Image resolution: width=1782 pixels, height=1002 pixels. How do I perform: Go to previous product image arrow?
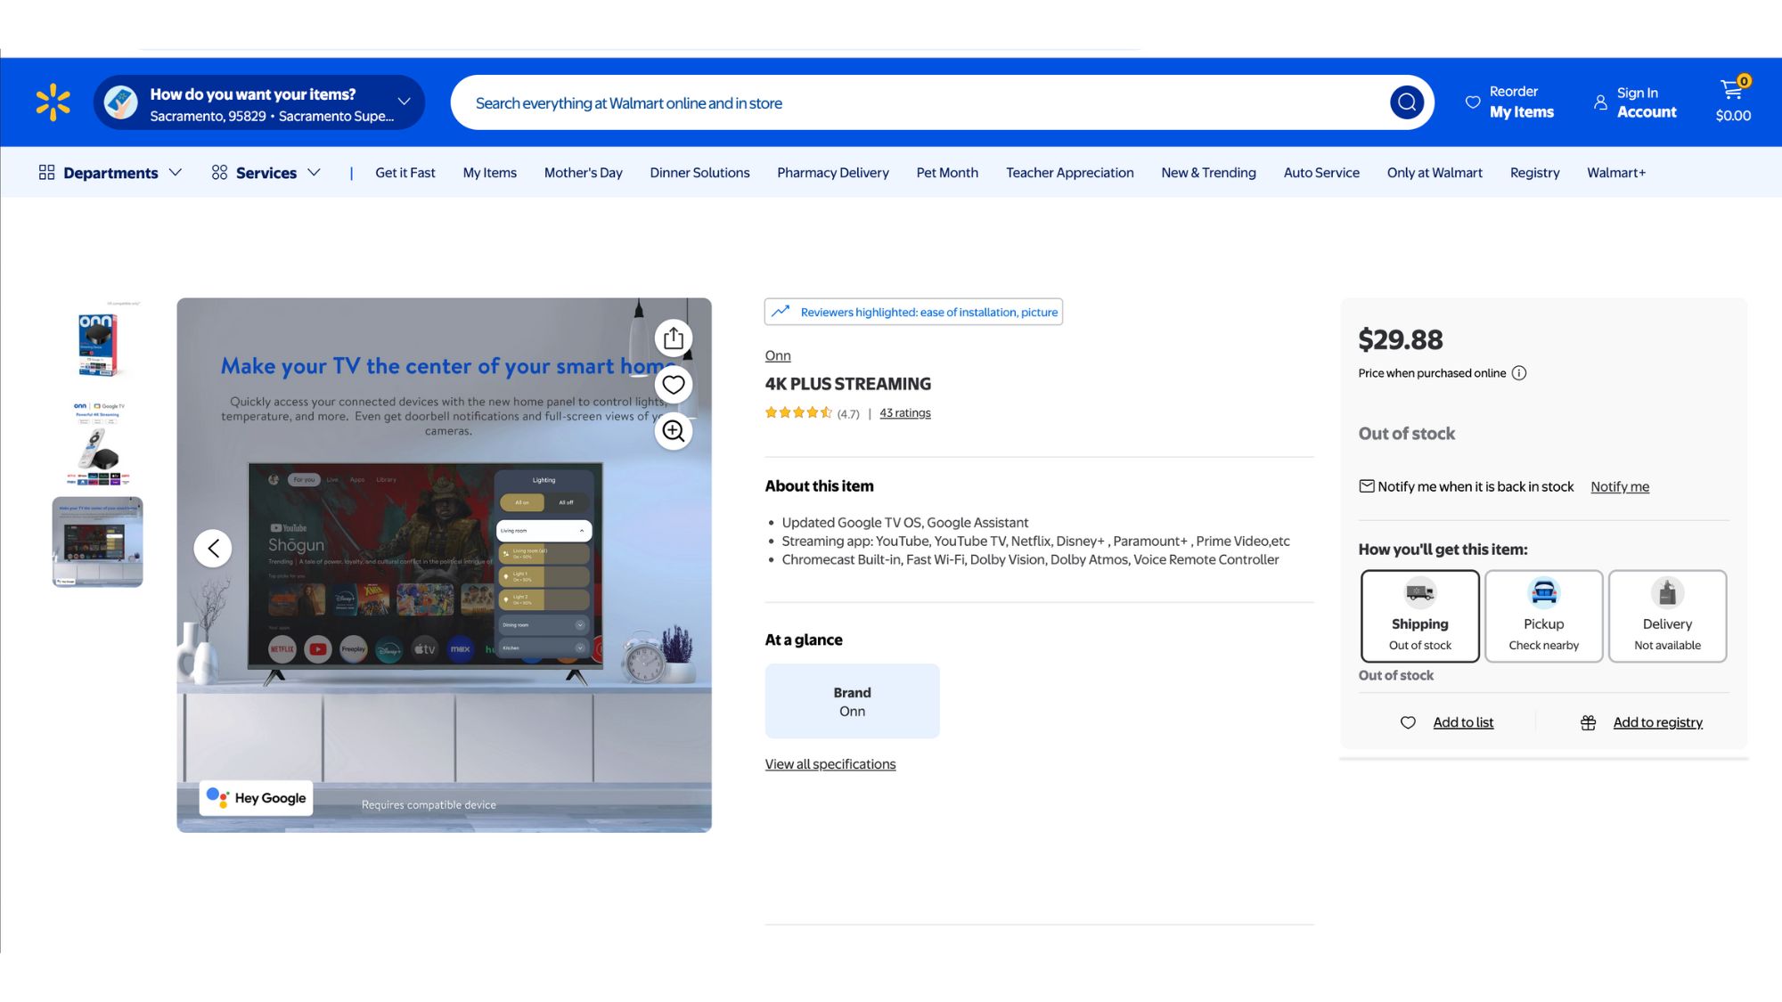click(213, 548)
